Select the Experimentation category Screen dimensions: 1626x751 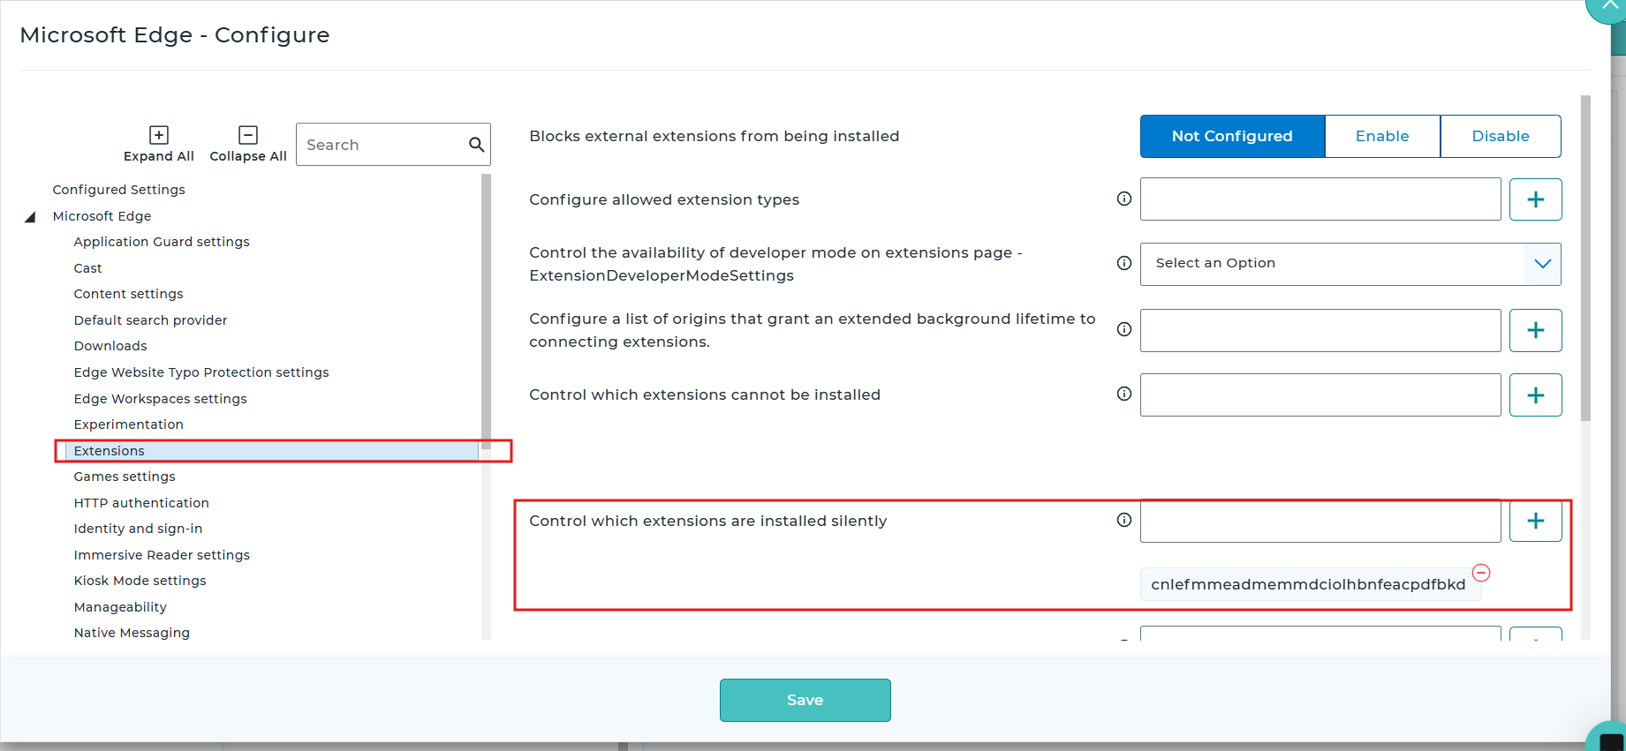pos(128,424)
